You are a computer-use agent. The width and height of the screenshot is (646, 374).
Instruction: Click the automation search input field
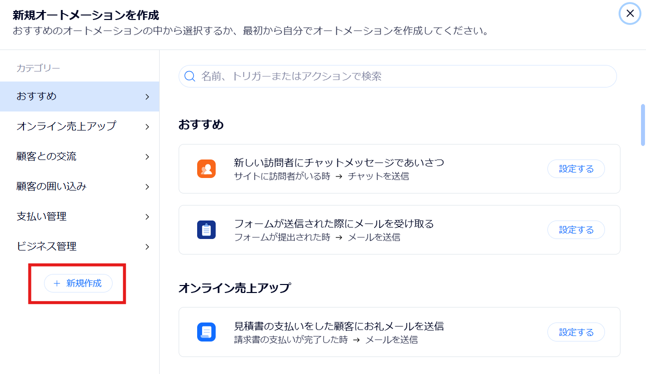[405, 76]
